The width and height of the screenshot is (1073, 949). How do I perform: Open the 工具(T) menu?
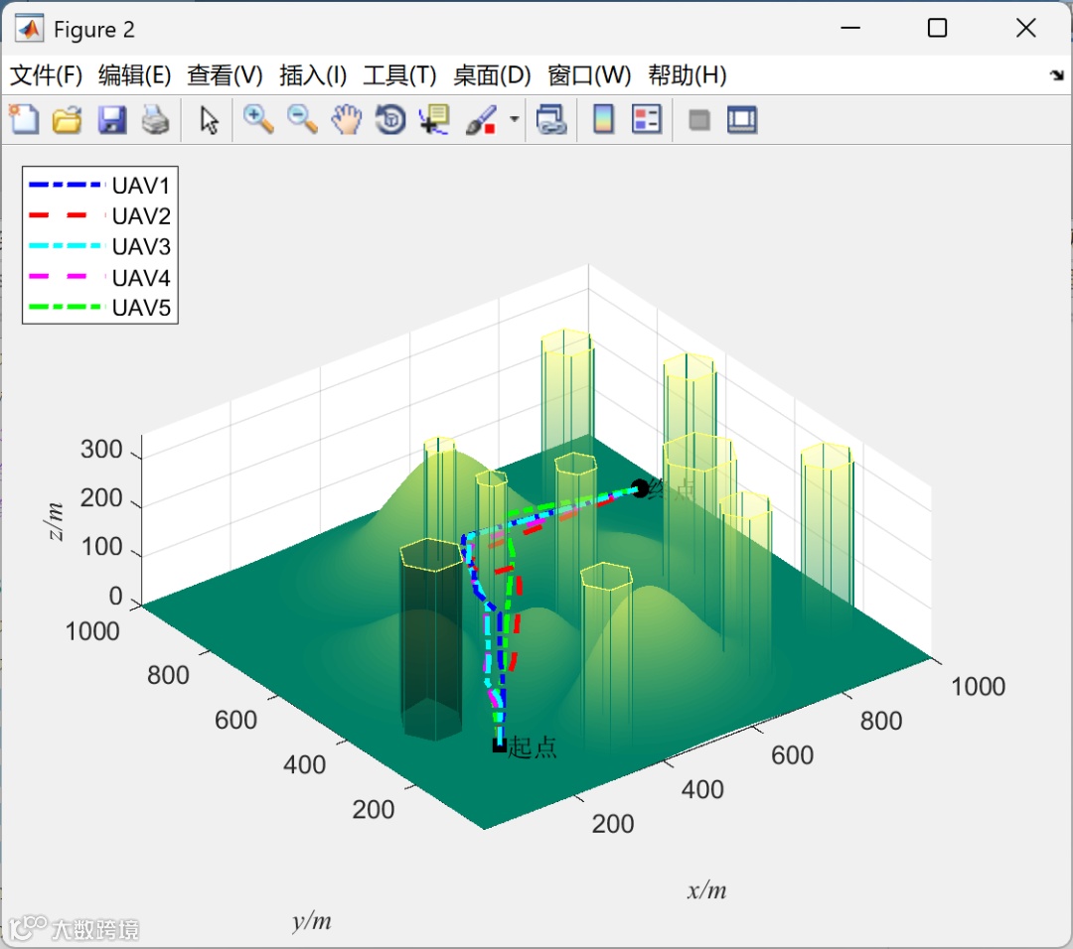[399, 75]
